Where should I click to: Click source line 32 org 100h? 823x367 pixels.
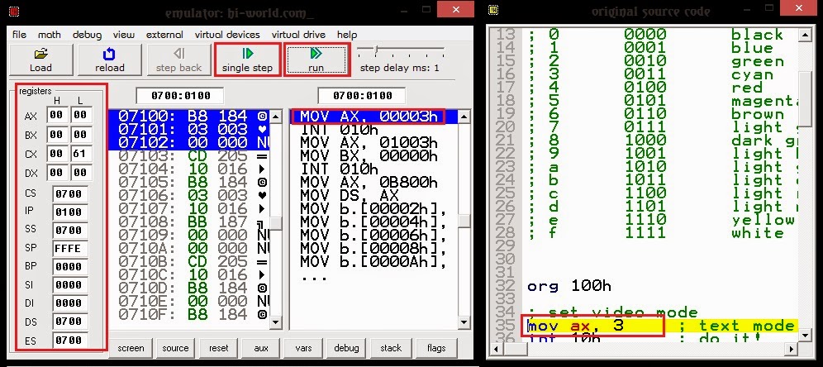(569, 286)
